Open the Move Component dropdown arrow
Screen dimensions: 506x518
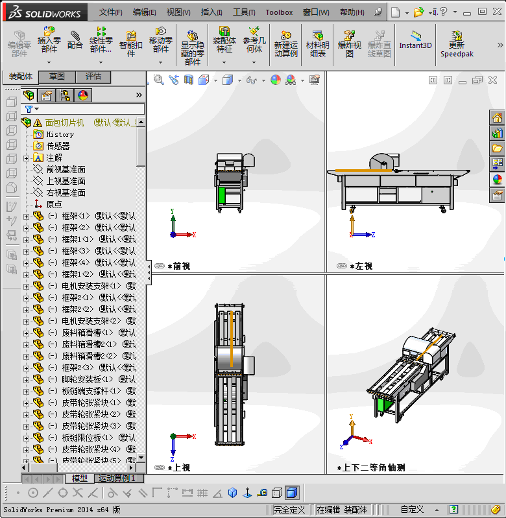(161, 62)
